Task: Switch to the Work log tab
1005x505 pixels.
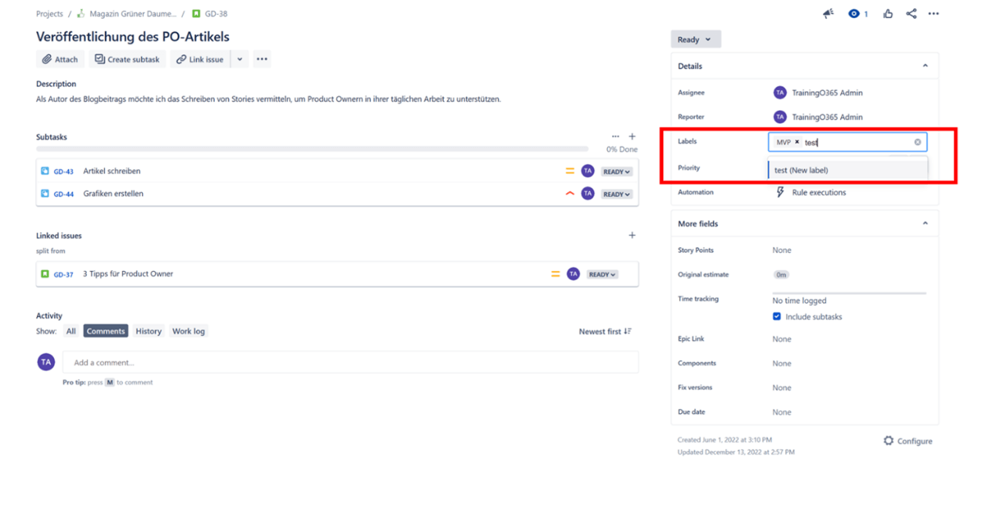Action: [x=188, y=331]
